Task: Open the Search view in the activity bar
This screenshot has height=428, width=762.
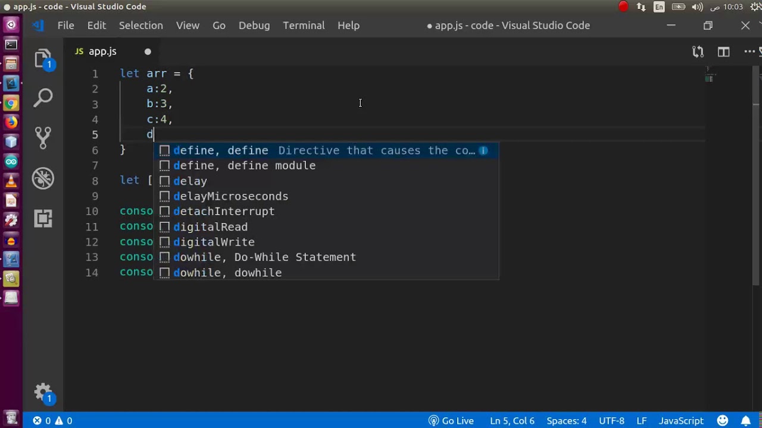Action: pos(43,97)
